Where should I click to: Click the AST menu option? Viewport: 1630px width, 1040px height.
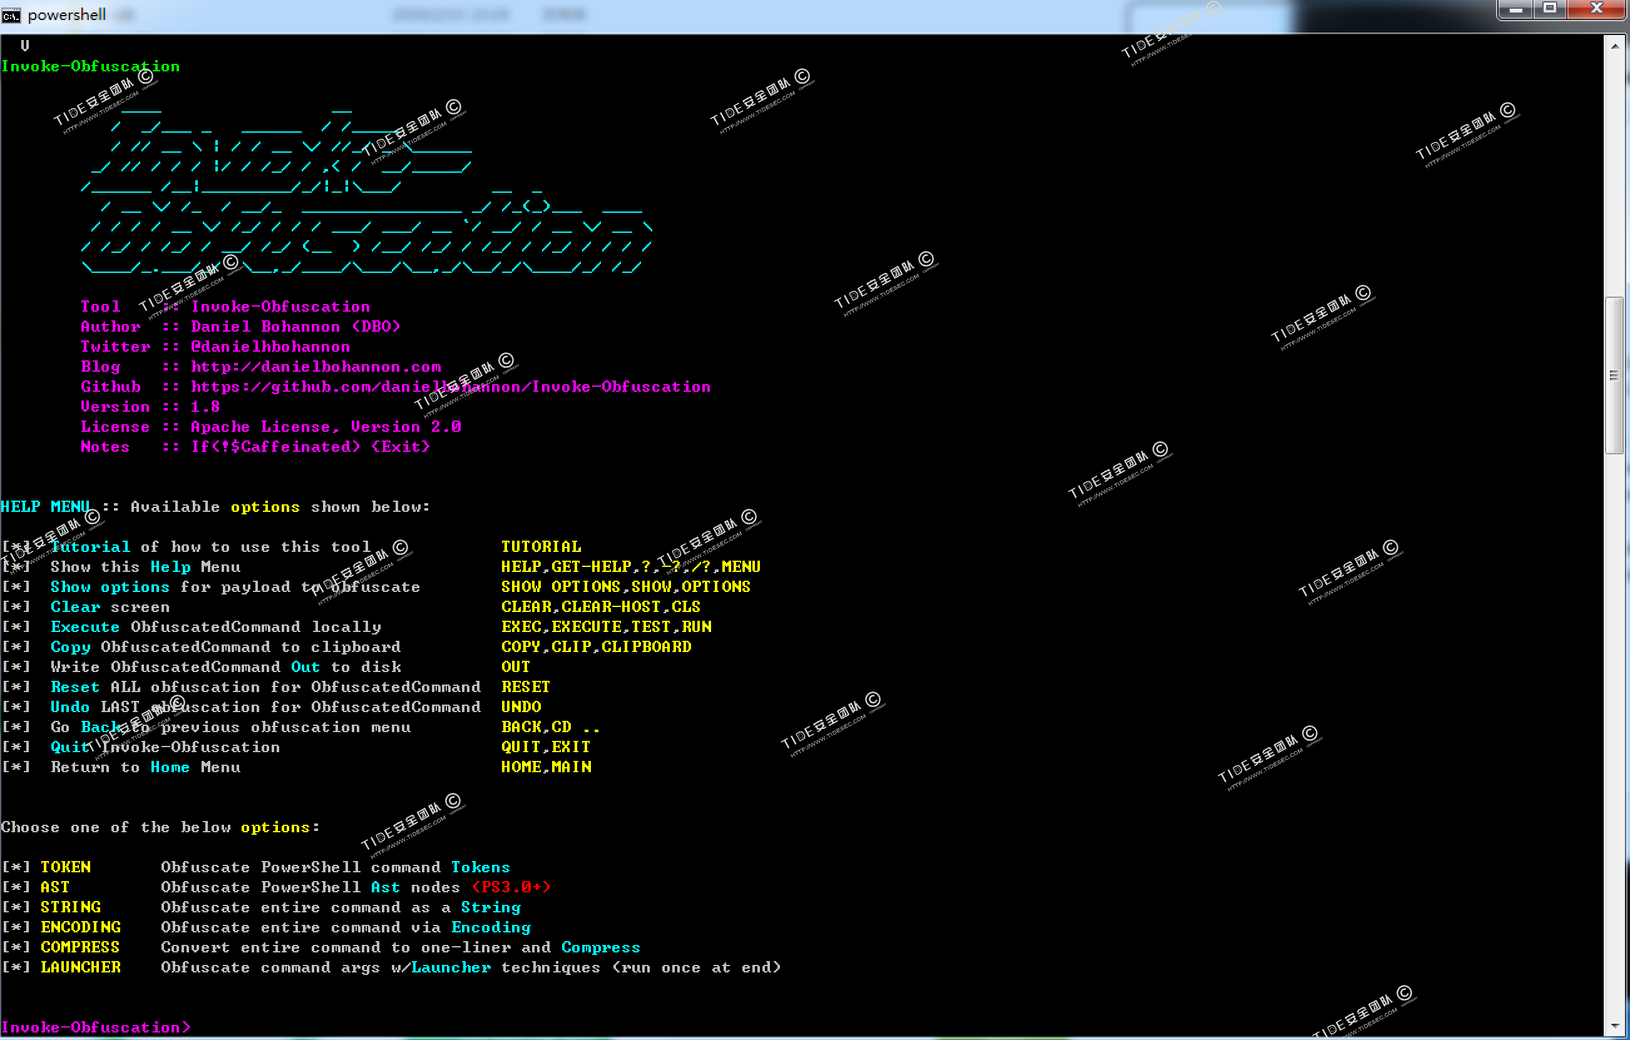pos(55,888)
